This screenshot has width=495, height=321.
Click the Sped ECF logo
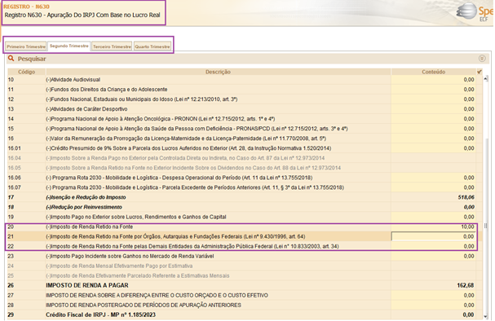[x=475, y=12]
